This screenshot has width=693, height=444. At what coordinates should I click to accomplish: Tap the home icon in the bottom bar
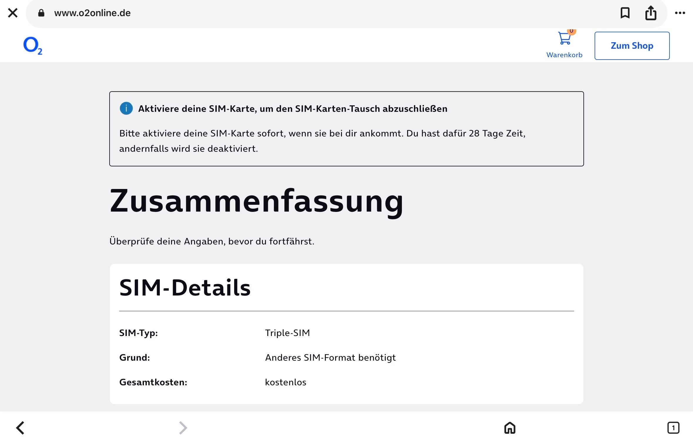pos(510,428)
